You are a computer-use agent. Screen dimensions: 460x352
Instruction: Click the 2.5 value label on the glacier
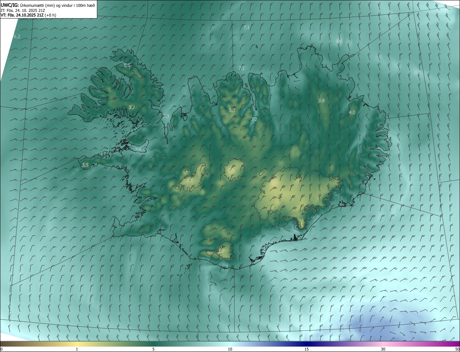(x=190, y=180)
